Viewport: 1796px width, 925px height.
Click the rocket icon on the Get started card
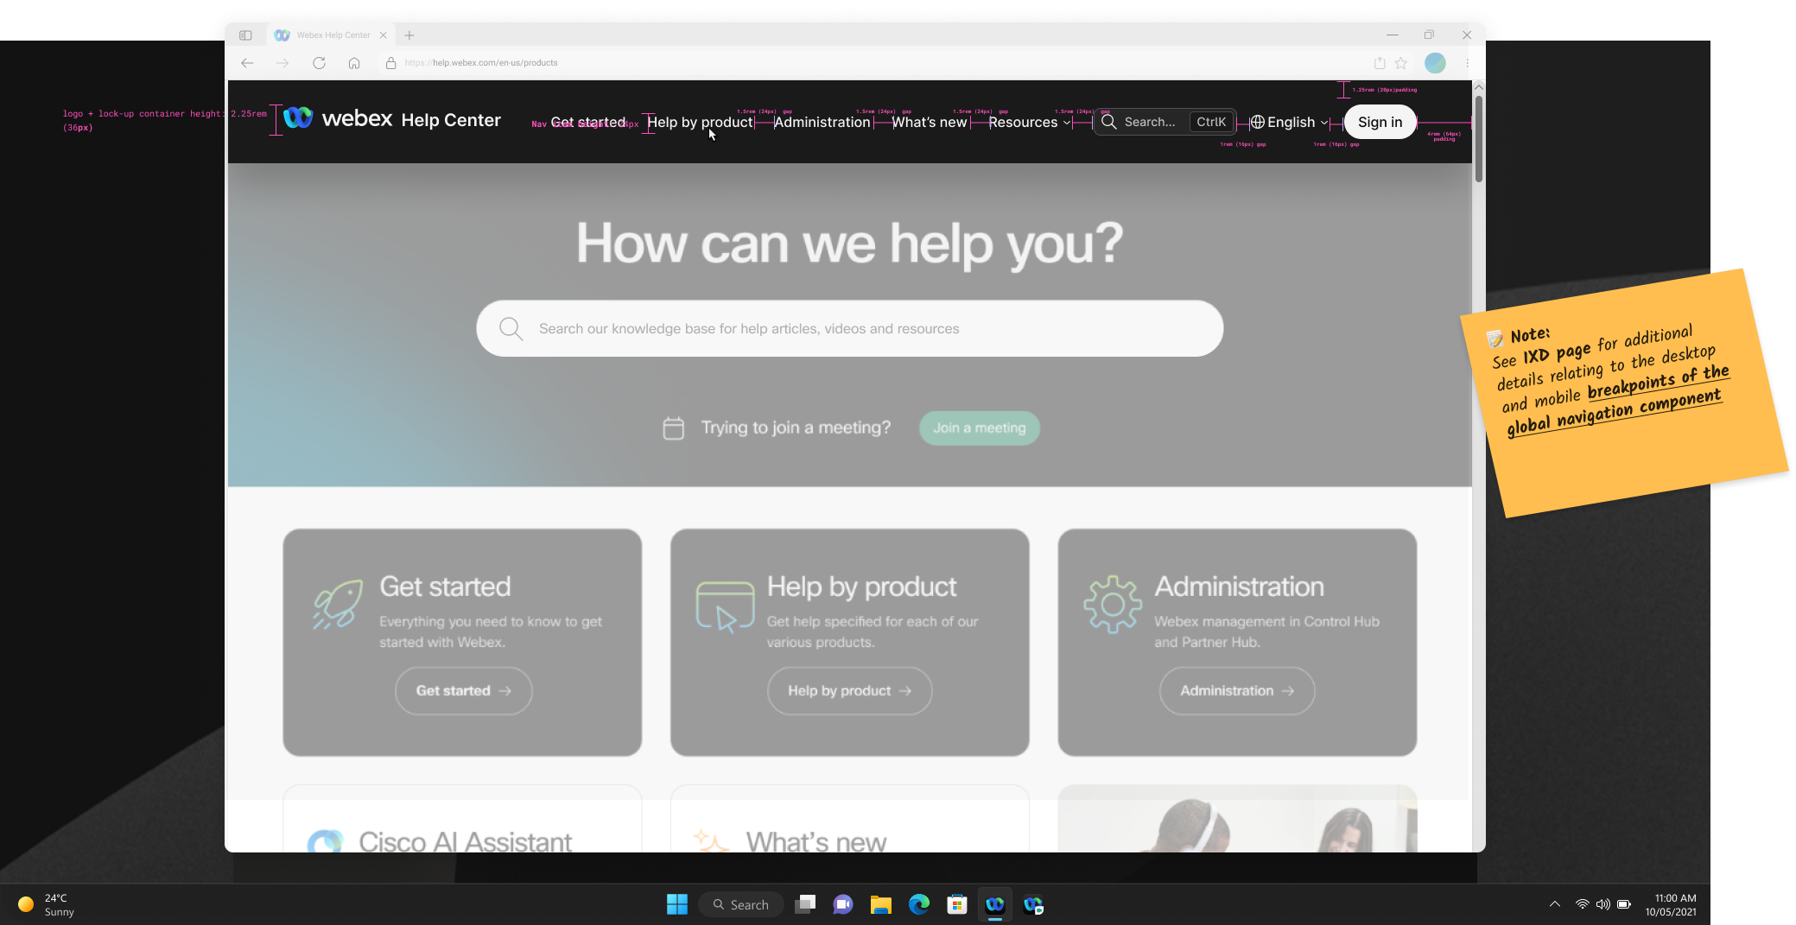tap(339, 602)
